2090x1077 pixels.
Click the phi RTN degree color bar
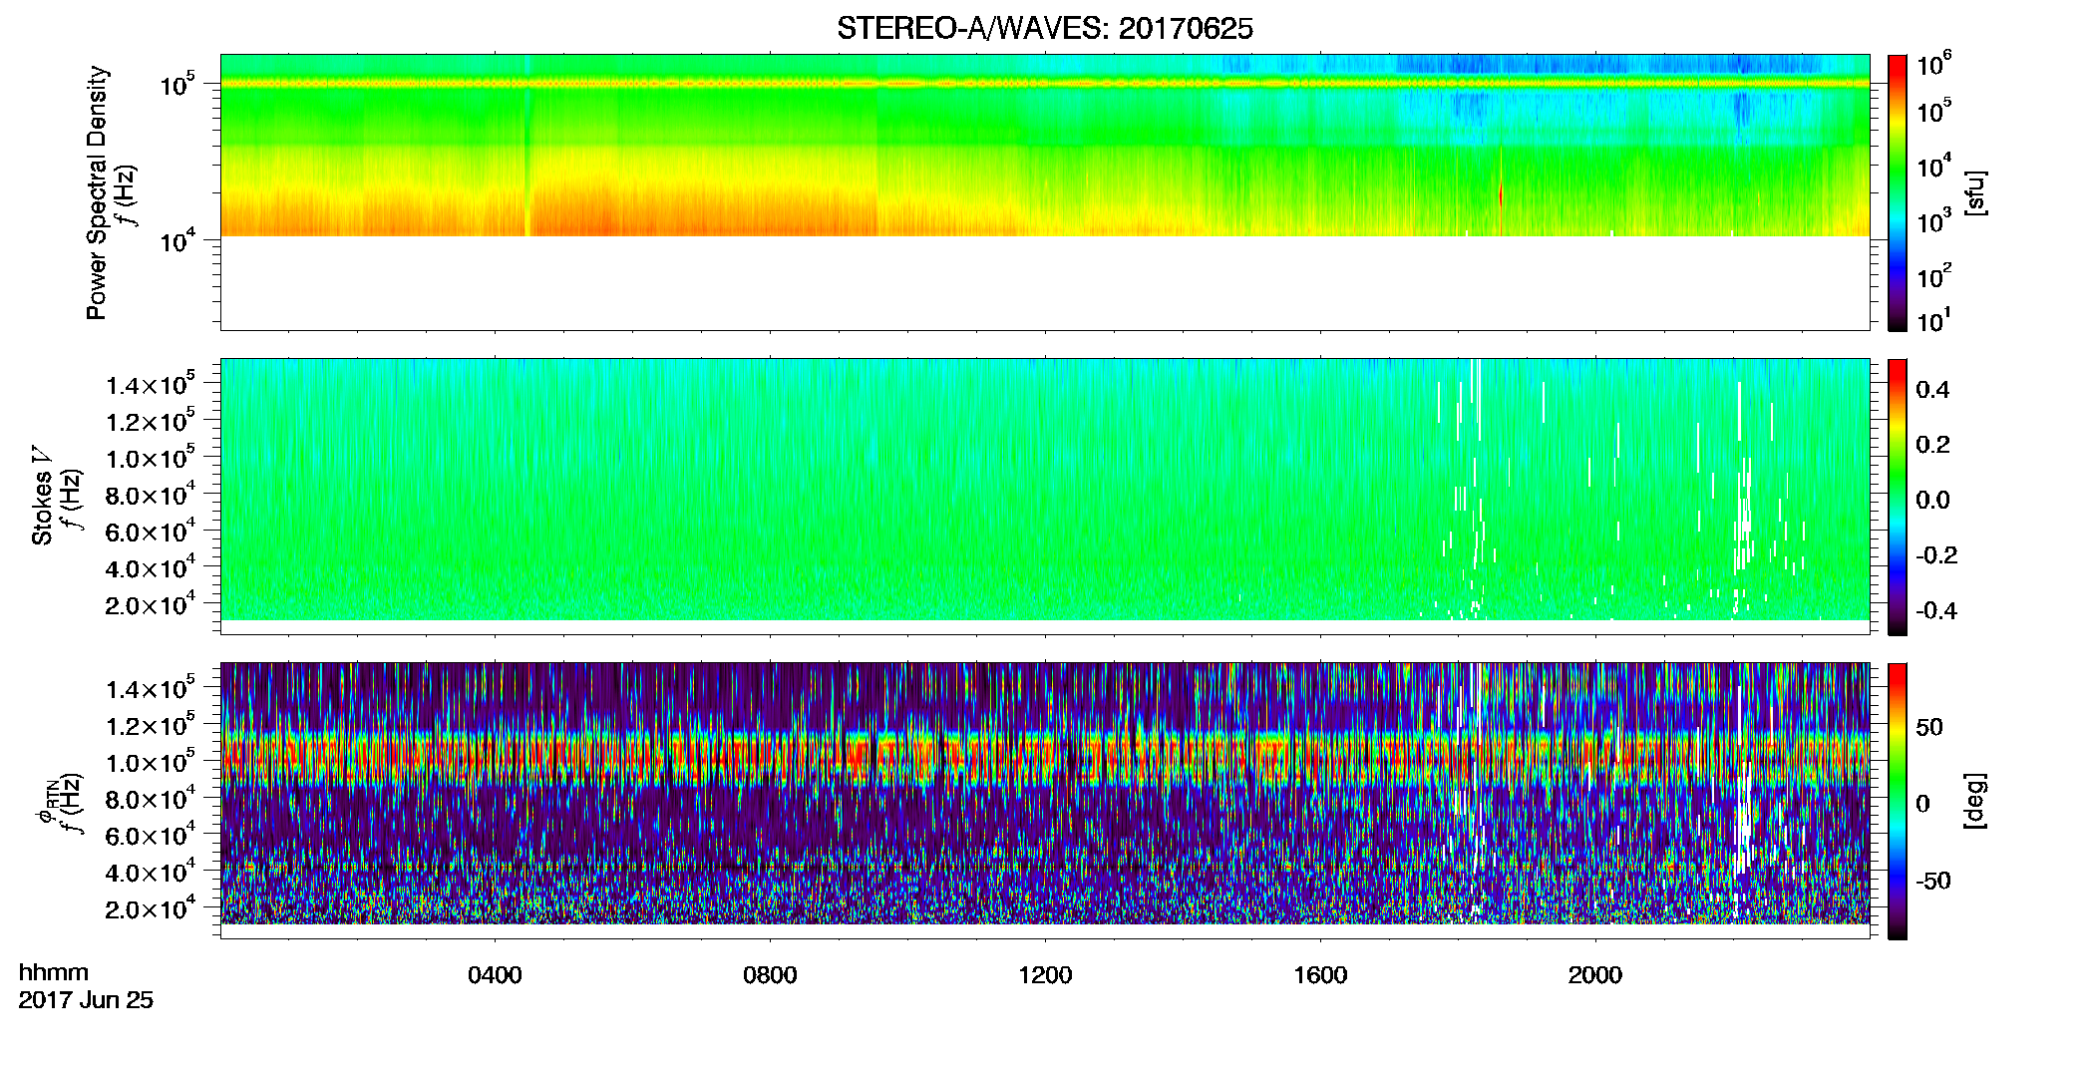tap(1898, 801)
